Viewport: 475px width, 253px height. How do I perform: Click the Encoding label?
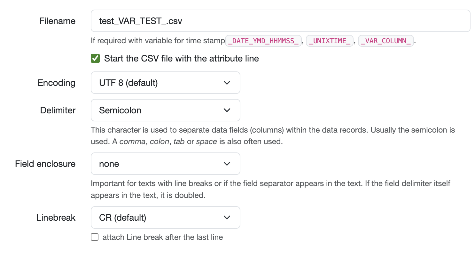[x=57, y=83]
